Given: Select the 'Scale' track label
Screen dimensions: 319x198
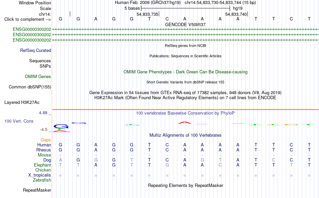Looking at the screenshot, I should [x=45, y=8].
